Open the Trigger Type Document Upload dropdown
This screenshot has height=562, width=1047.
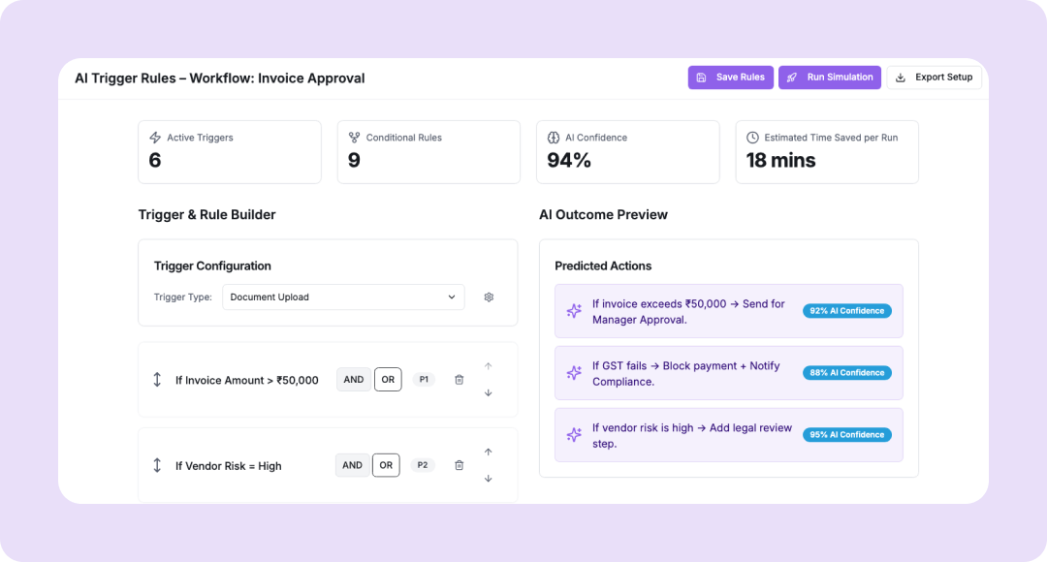pyautogui.click(x=343, y=297)
